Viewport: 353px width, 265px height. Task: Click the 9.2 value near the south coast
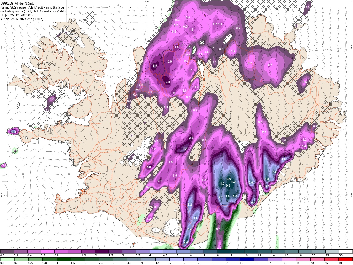click(186, 242)
